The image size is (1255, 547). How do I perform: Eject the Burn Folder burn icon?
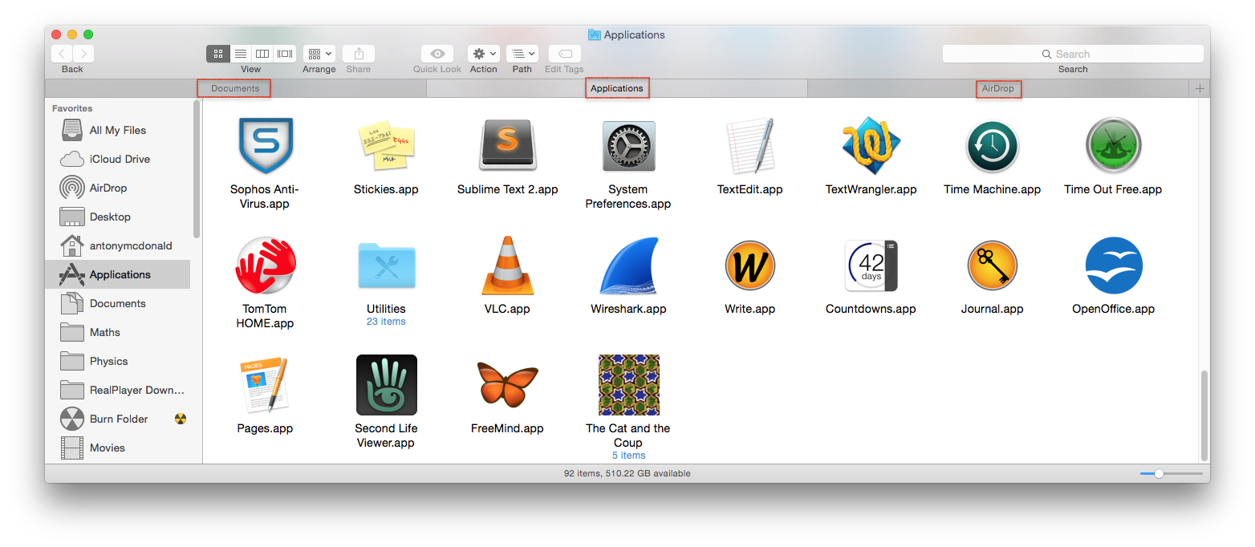click(x=181, y=419)
